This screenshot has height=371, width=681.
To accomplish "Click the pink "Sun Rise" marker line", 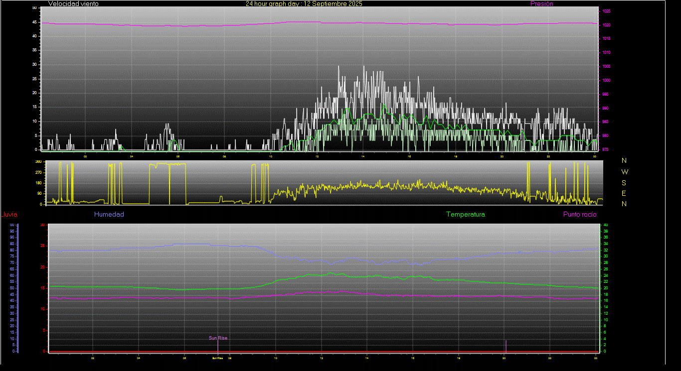I will pyautogui.click(x=218, y=345).
